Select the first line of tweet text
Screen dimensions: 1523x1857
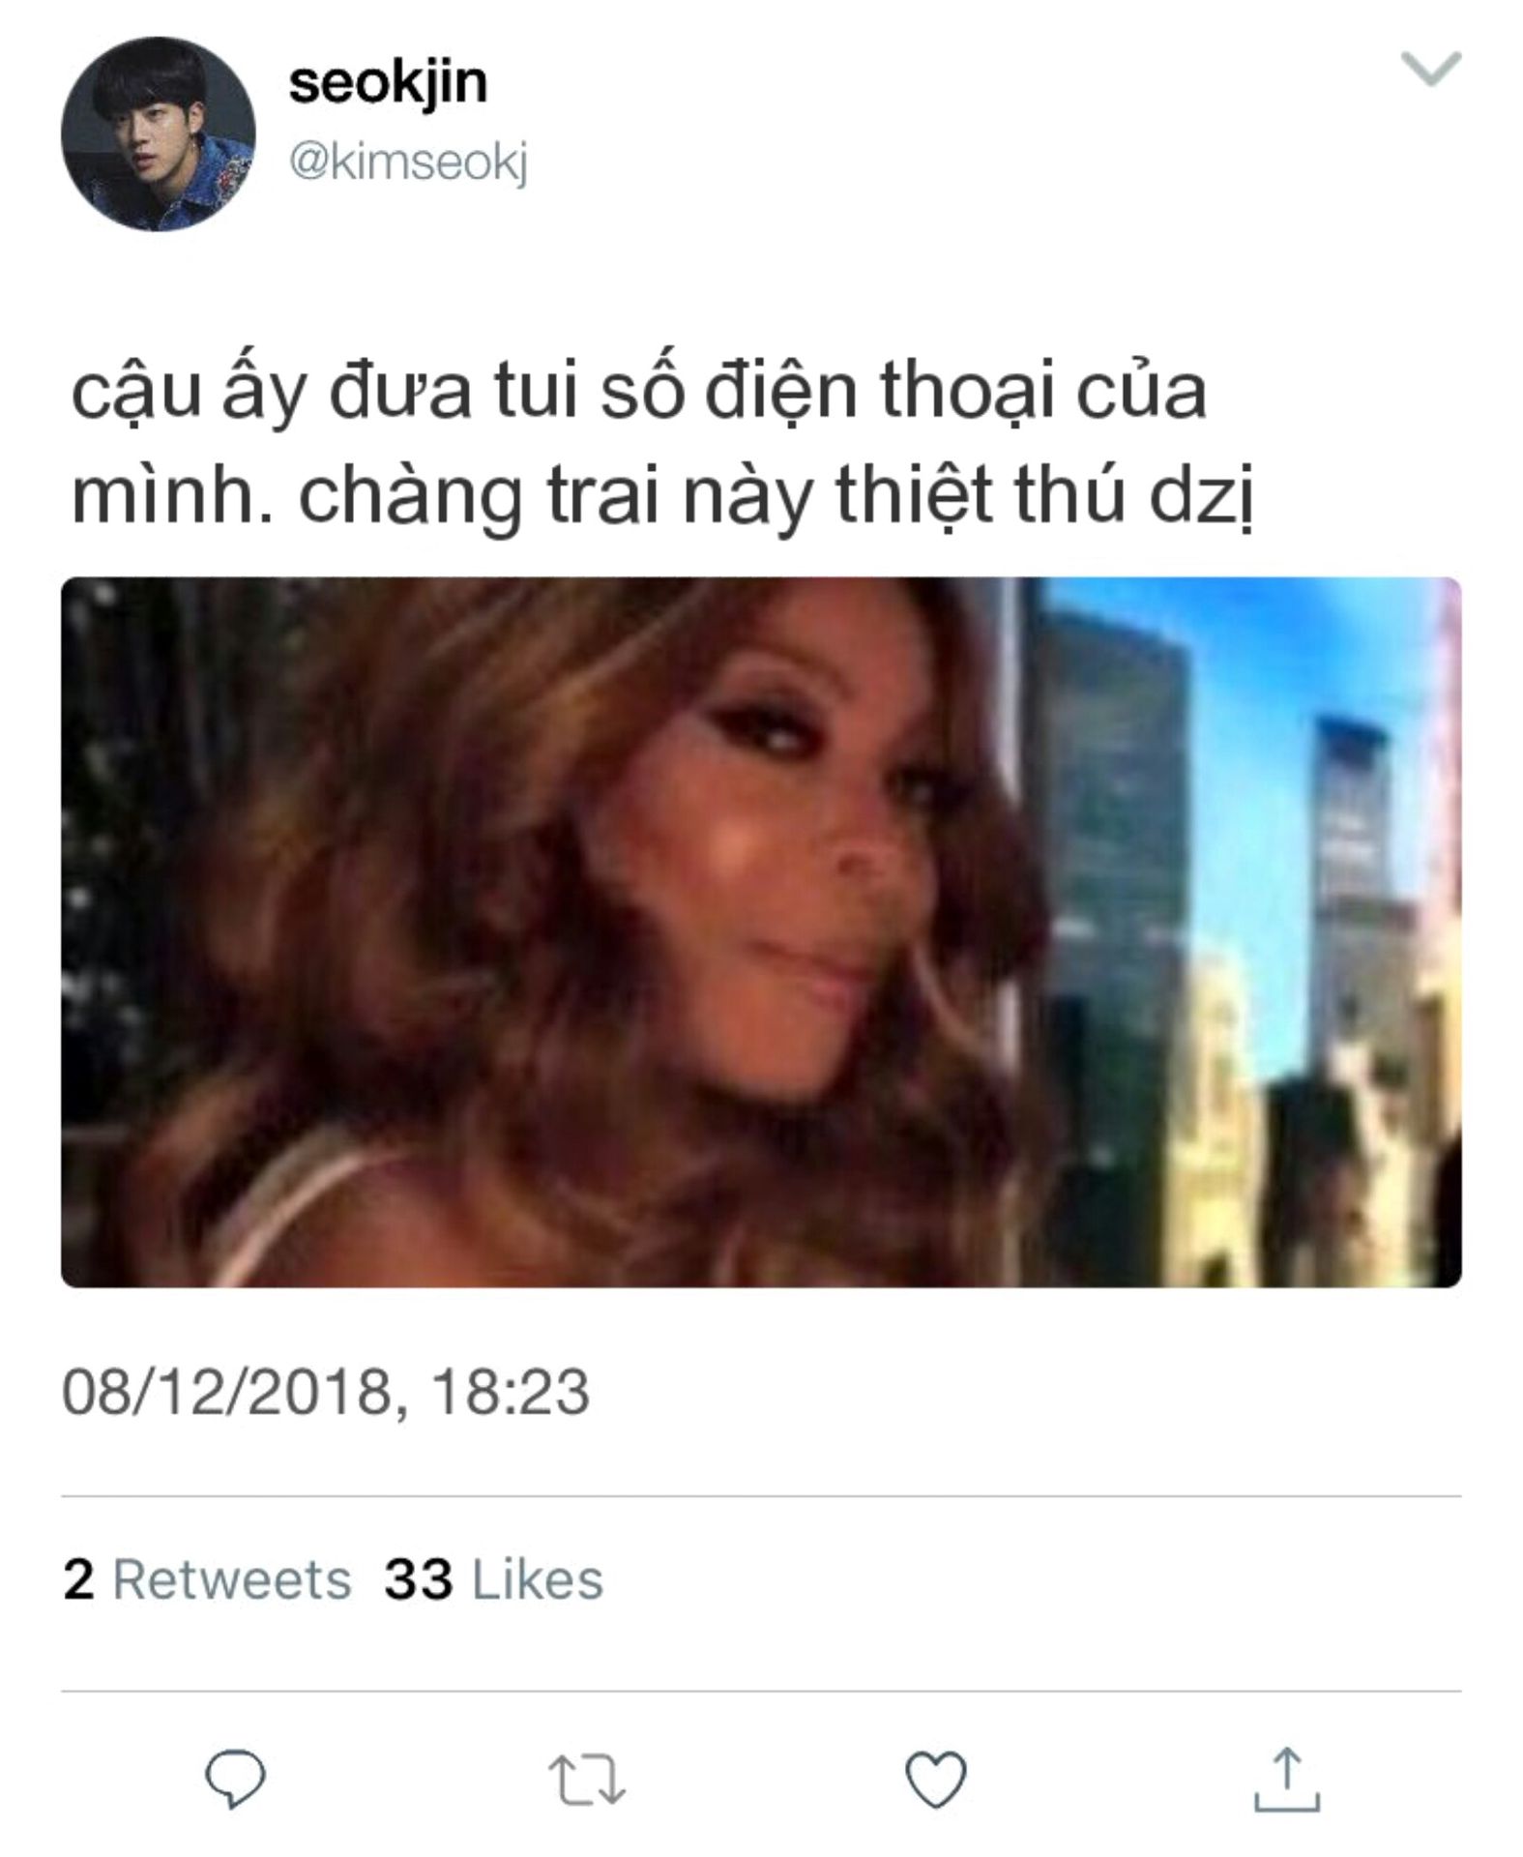click(x=638, y=396)
